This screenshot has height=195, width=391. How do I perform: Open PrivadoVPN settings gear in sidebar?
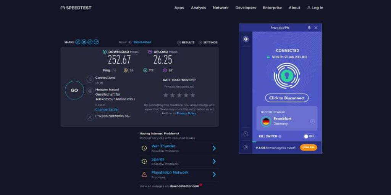pyautogui.click(x=246, y=147)
